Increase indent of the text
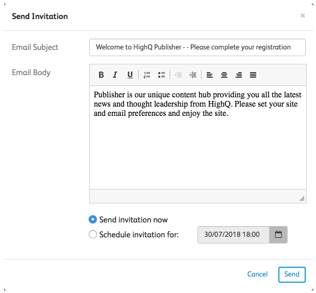 (193, 75)
